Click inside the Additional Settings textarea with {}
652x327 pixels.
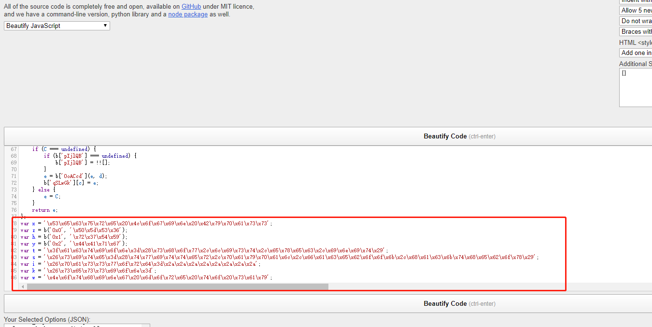click(636, 87)
